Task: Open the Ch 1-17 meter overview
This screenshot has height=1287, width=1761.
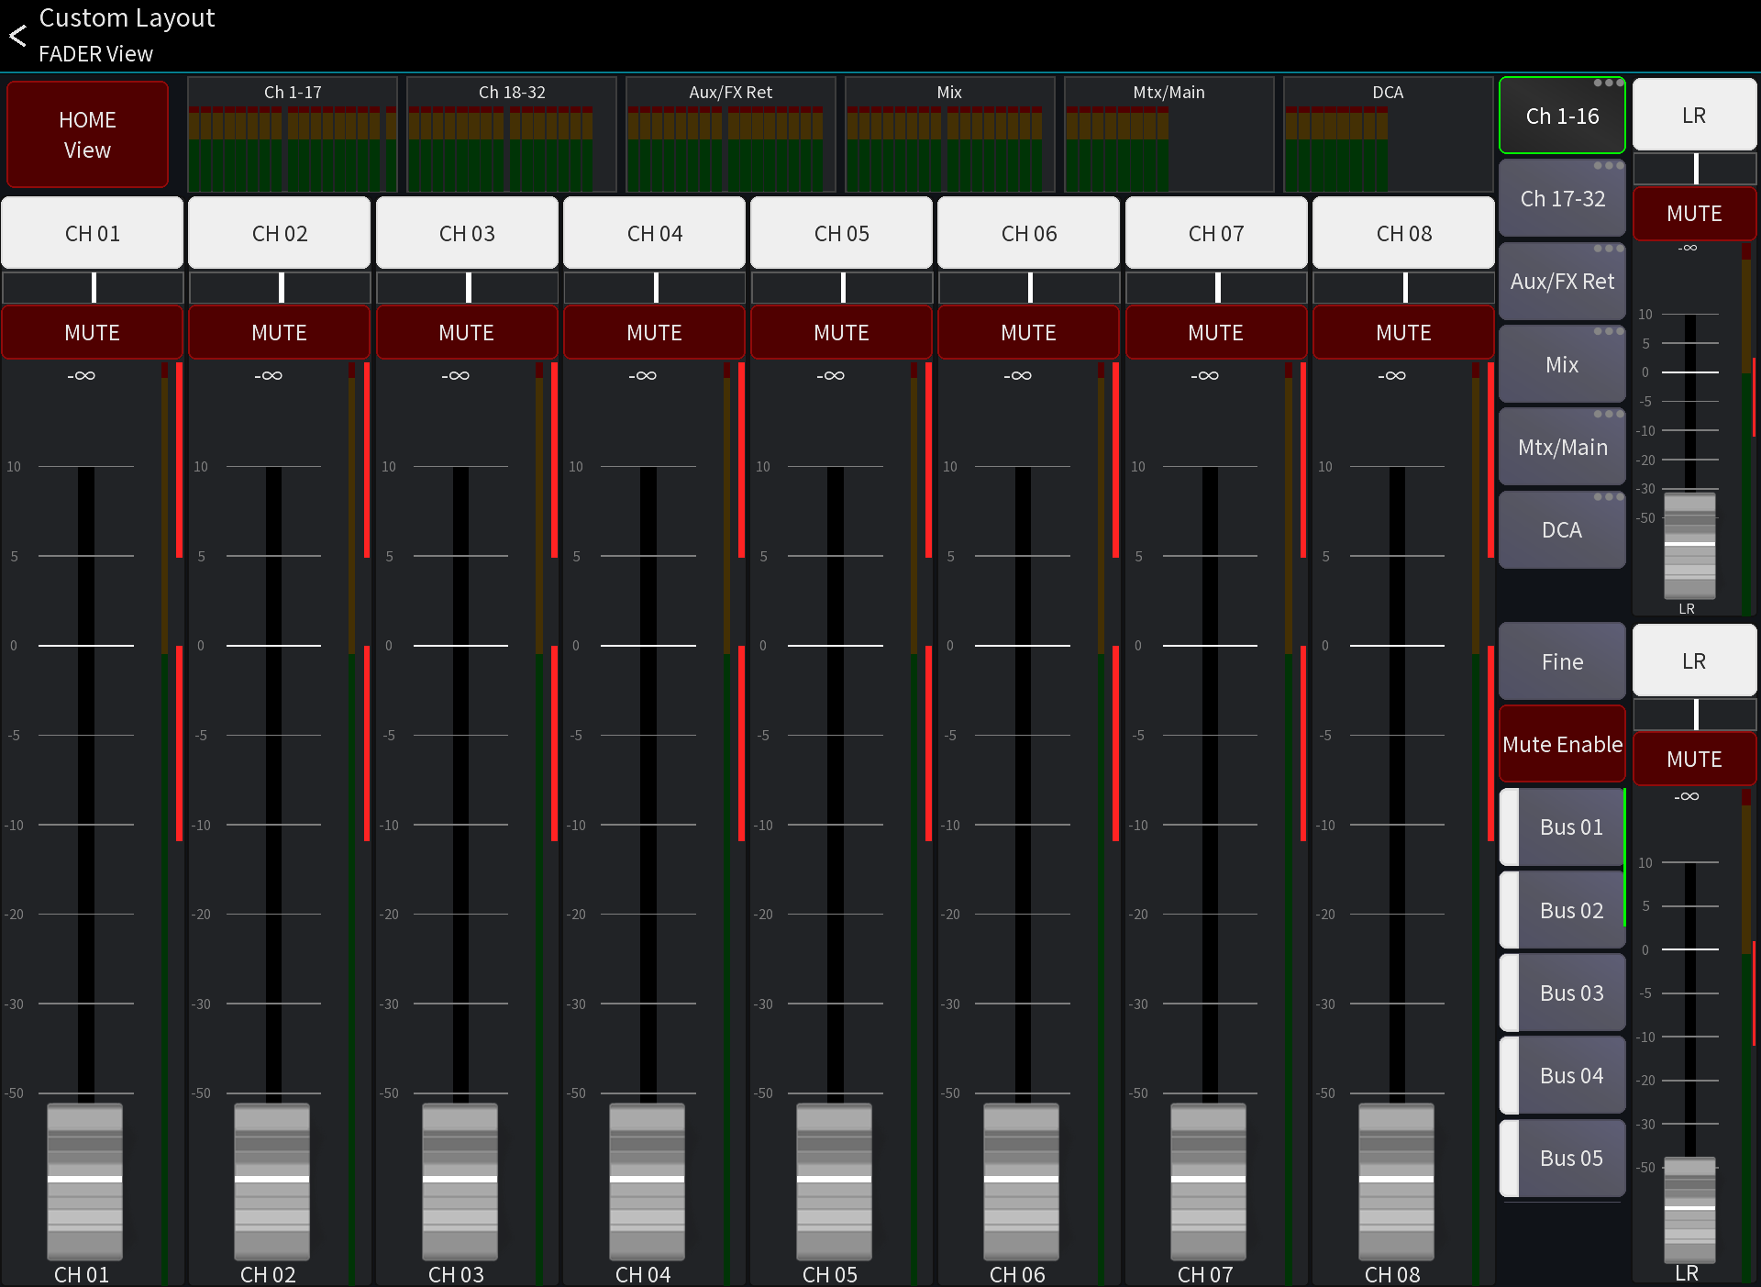Action: (293, 135)
